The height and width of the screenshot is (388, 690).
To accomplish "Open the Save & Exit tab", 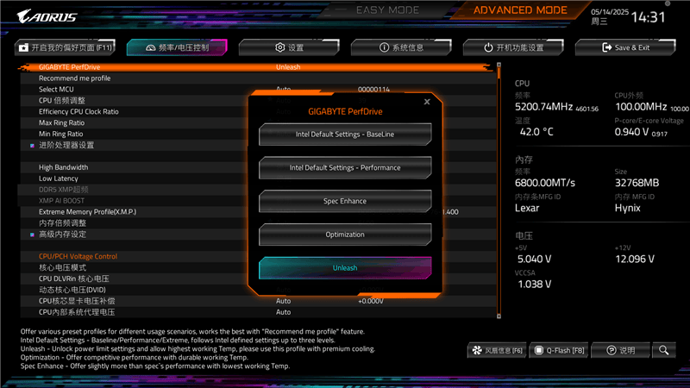I will 625,47.
